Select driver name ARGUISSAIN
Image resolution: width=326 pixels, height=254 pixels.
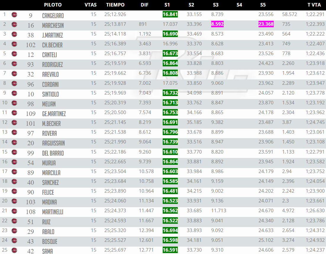coord(53,143)
